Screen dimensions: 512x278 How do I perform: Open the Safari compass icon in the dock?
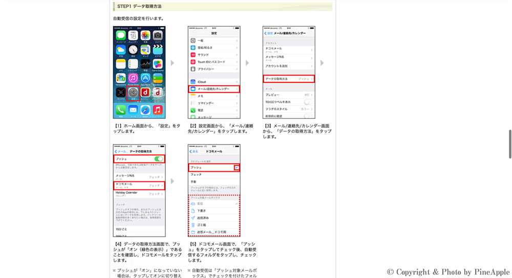click(145, 110)
